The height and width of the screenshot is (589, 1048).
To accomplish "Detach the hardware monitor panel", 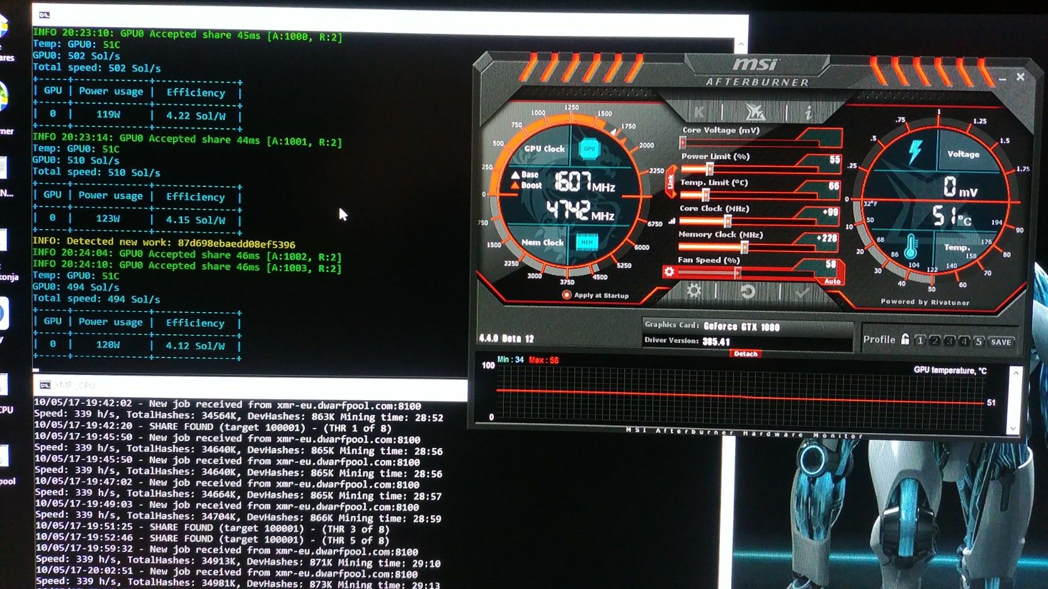I will coord(746,354).
